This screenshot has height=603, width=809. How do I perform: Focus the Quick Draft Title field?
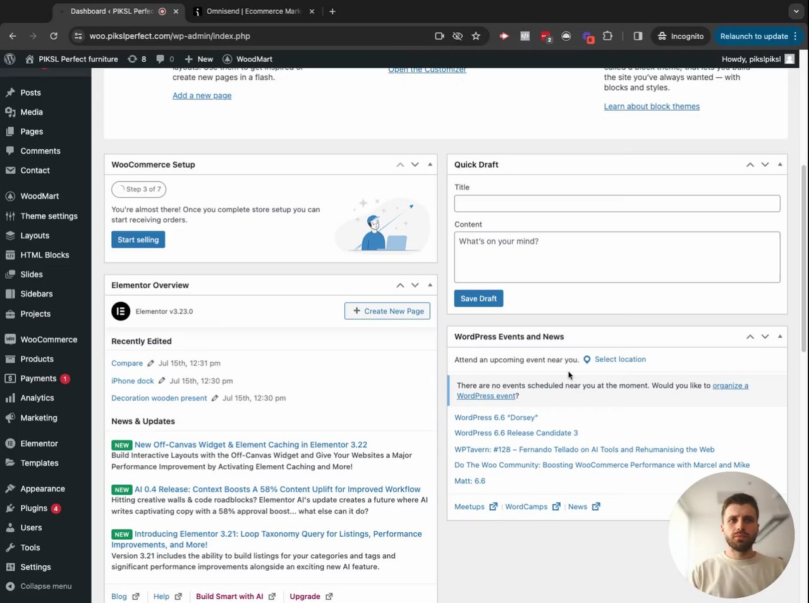click(617, 204)
